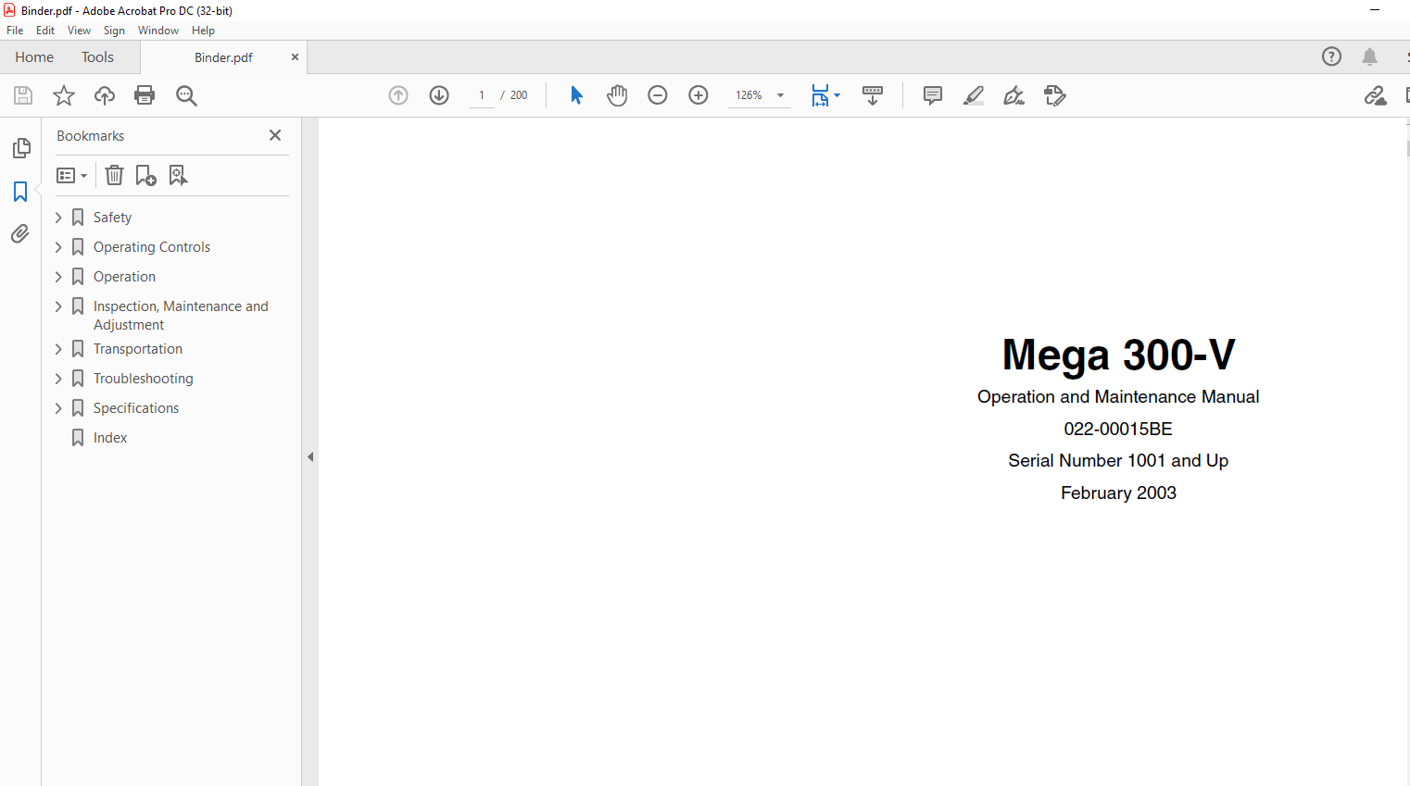This screenshot has height=786, width=1410.
Task: Expand the Operation bookmark
Action: tap(58, 277)
